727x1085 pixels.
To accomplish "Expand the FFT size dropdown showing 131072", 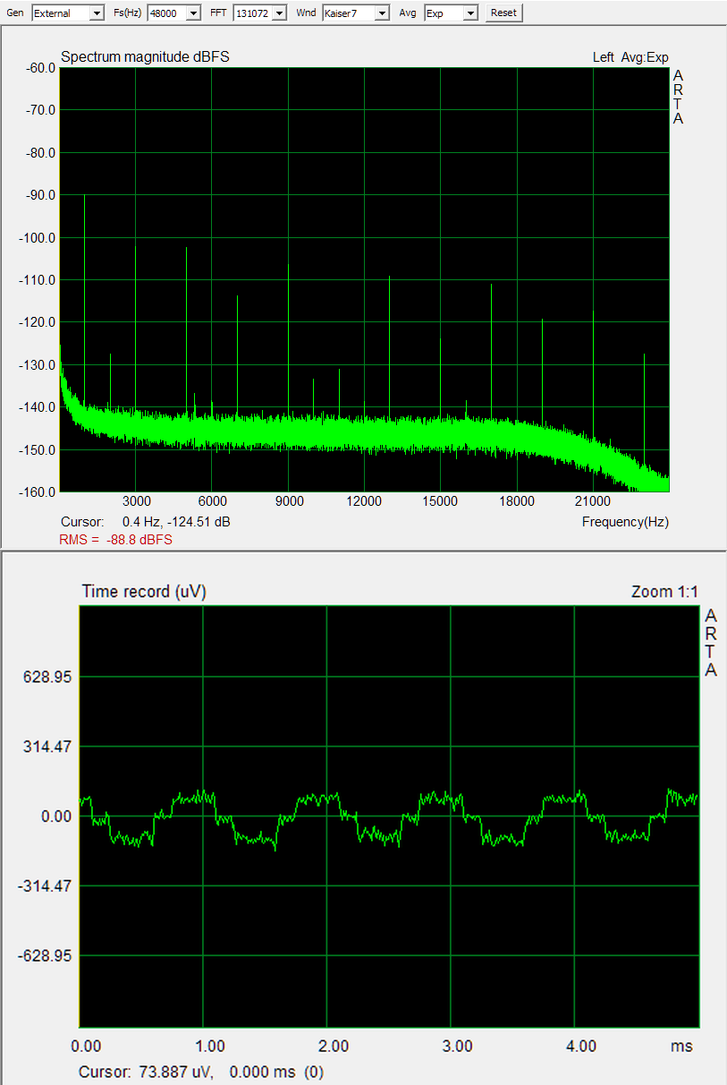I will coord(259,13).
